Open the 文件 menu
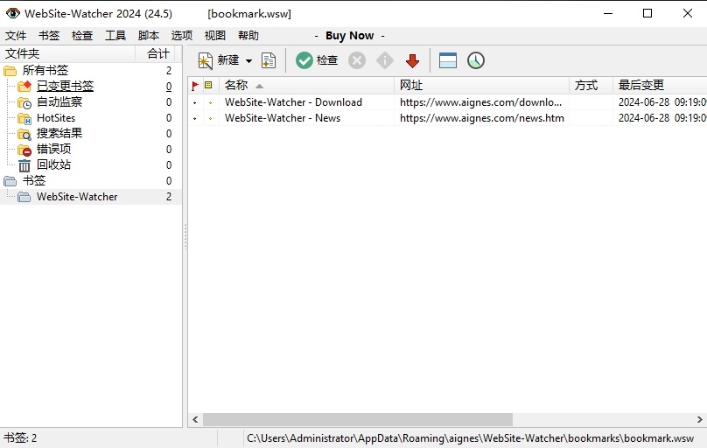This screenshot has width=707, height=448. coord(16,36)
